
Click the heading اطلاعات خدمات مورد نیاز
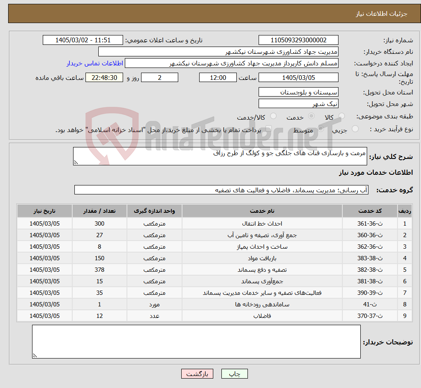pos(376,172)
